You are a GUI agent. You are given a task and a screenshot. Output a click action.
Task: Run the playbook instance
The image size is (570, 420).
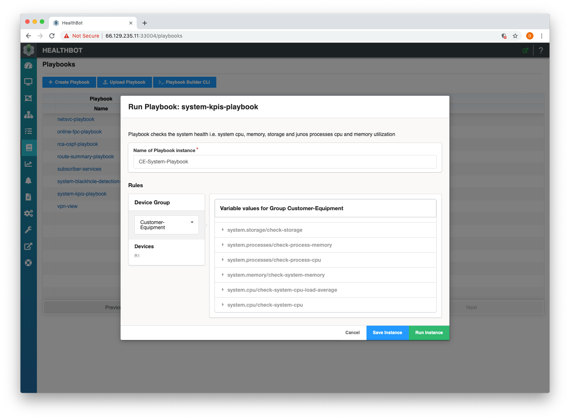click(x=429, y=333)
